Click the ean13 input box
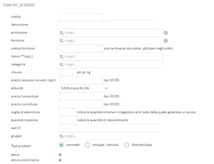This screenshot has width=214, height=164. pyautogui.click(x=109, y=128)
